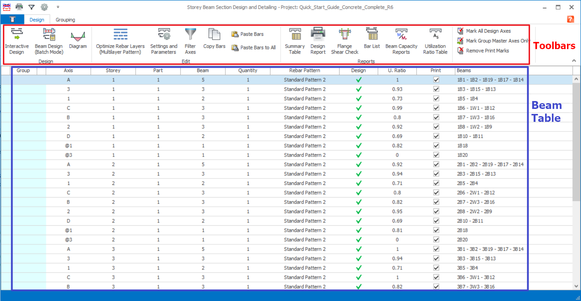
Task: Collapse the ribbon using the chevron
Action: [x=574, y=61]
